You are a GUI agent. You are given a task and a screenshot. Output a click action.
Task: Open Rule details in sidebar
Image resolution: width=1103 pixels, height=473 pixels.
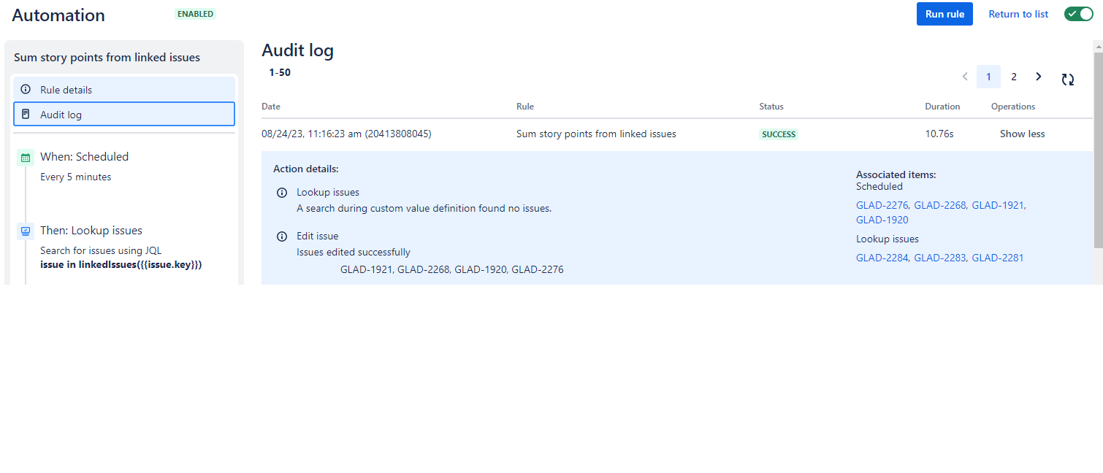point(124,90)
